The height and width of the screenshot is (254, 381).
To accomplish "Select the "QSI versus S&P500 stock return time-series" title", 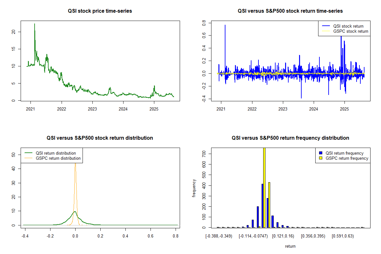I will [290, 11].
